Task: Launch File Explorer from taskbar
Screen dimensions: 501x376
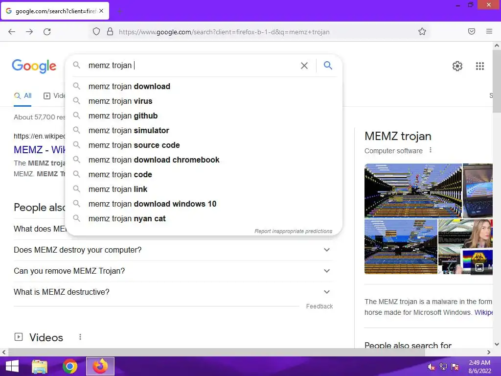Action: click(x=40, y=366)
